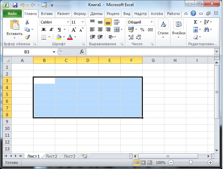Align text right in cell

[108, 30]
